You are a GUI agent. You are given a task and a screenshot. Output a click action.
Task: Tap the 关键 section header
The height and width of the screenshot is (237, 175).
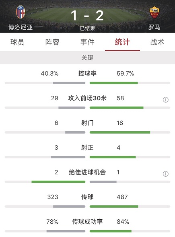(x=88, y=58)
